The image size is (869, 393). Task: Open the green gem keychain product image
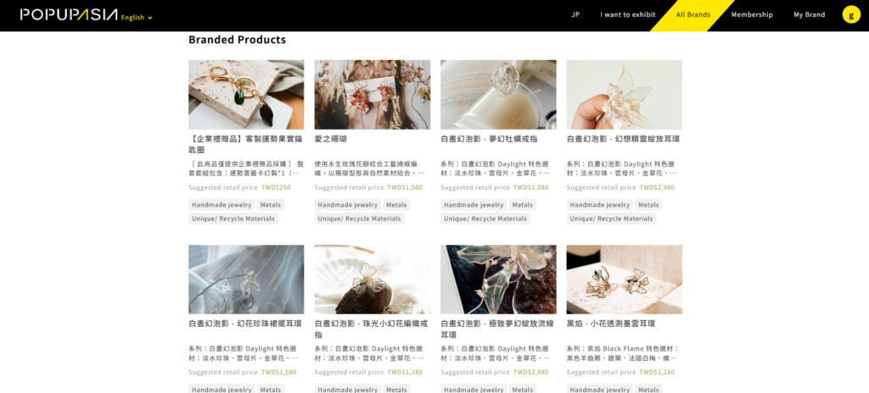pos(246,95)
